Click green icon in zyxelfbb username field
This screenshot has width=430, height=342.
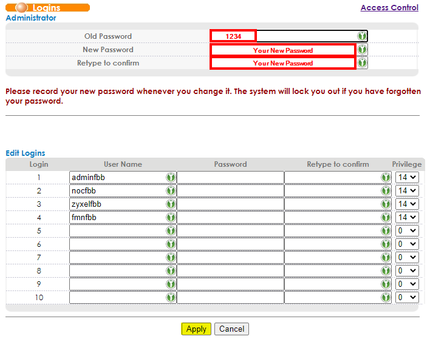tap(171, 204)
